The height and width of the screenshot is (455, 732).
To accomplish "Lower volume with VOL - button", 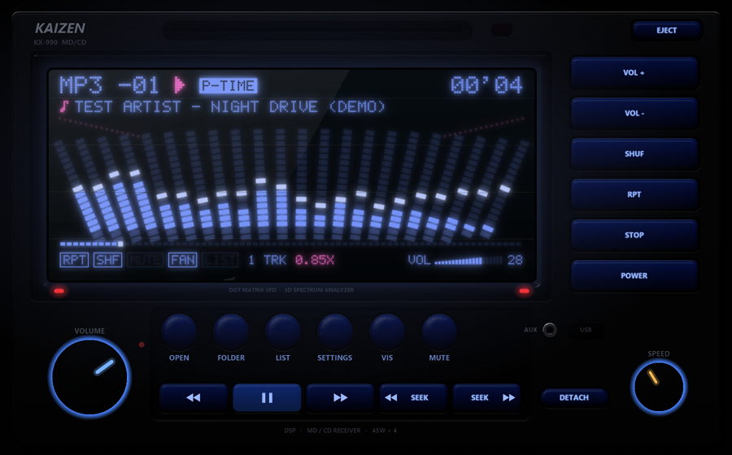I will (634, 113).
